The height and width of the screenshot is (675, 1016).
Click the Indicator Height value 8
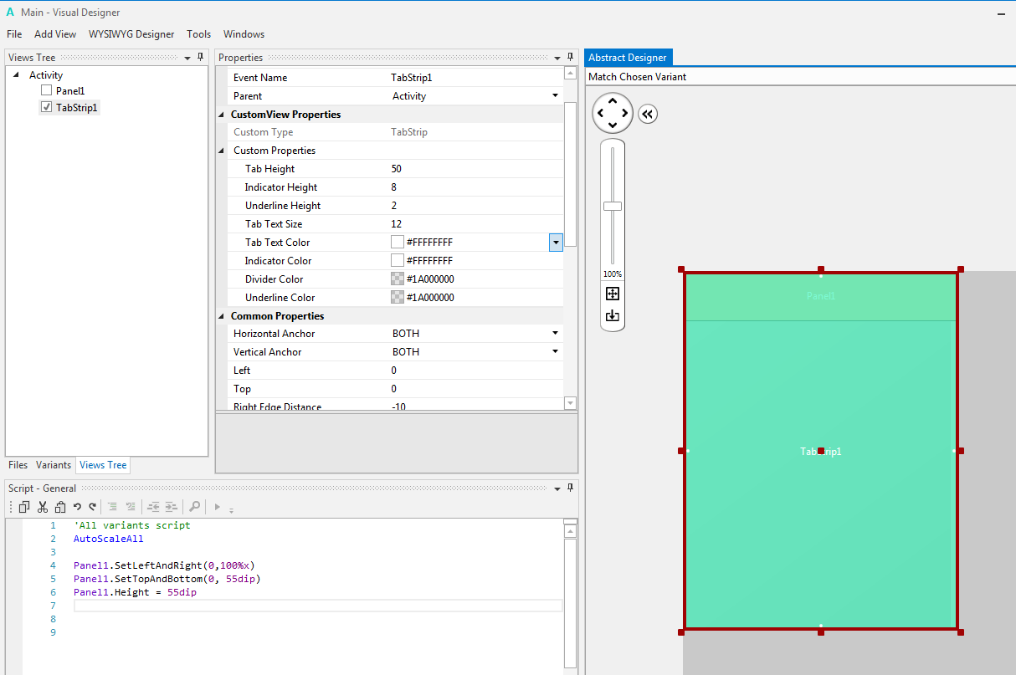coord(393,187)
